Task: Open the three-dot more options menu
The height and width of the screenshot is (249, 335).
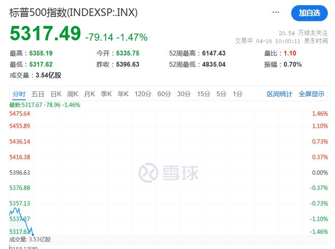Action: [x=276, y=12]
